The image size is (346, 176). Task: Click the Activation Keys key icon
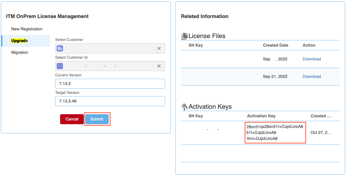coord(184,107)
